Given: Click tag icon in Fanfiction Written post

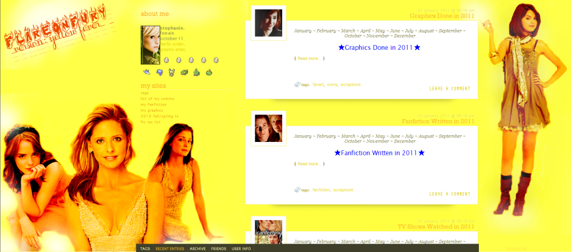Looking at the screenshot, I should coord(297,190).
